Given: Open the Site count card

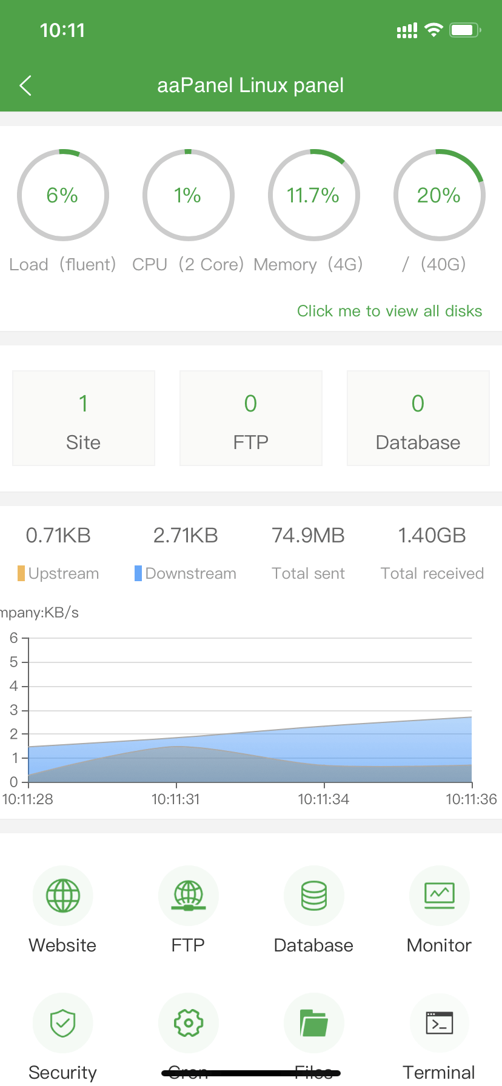Looking at the screenshot, I should 84,418.
